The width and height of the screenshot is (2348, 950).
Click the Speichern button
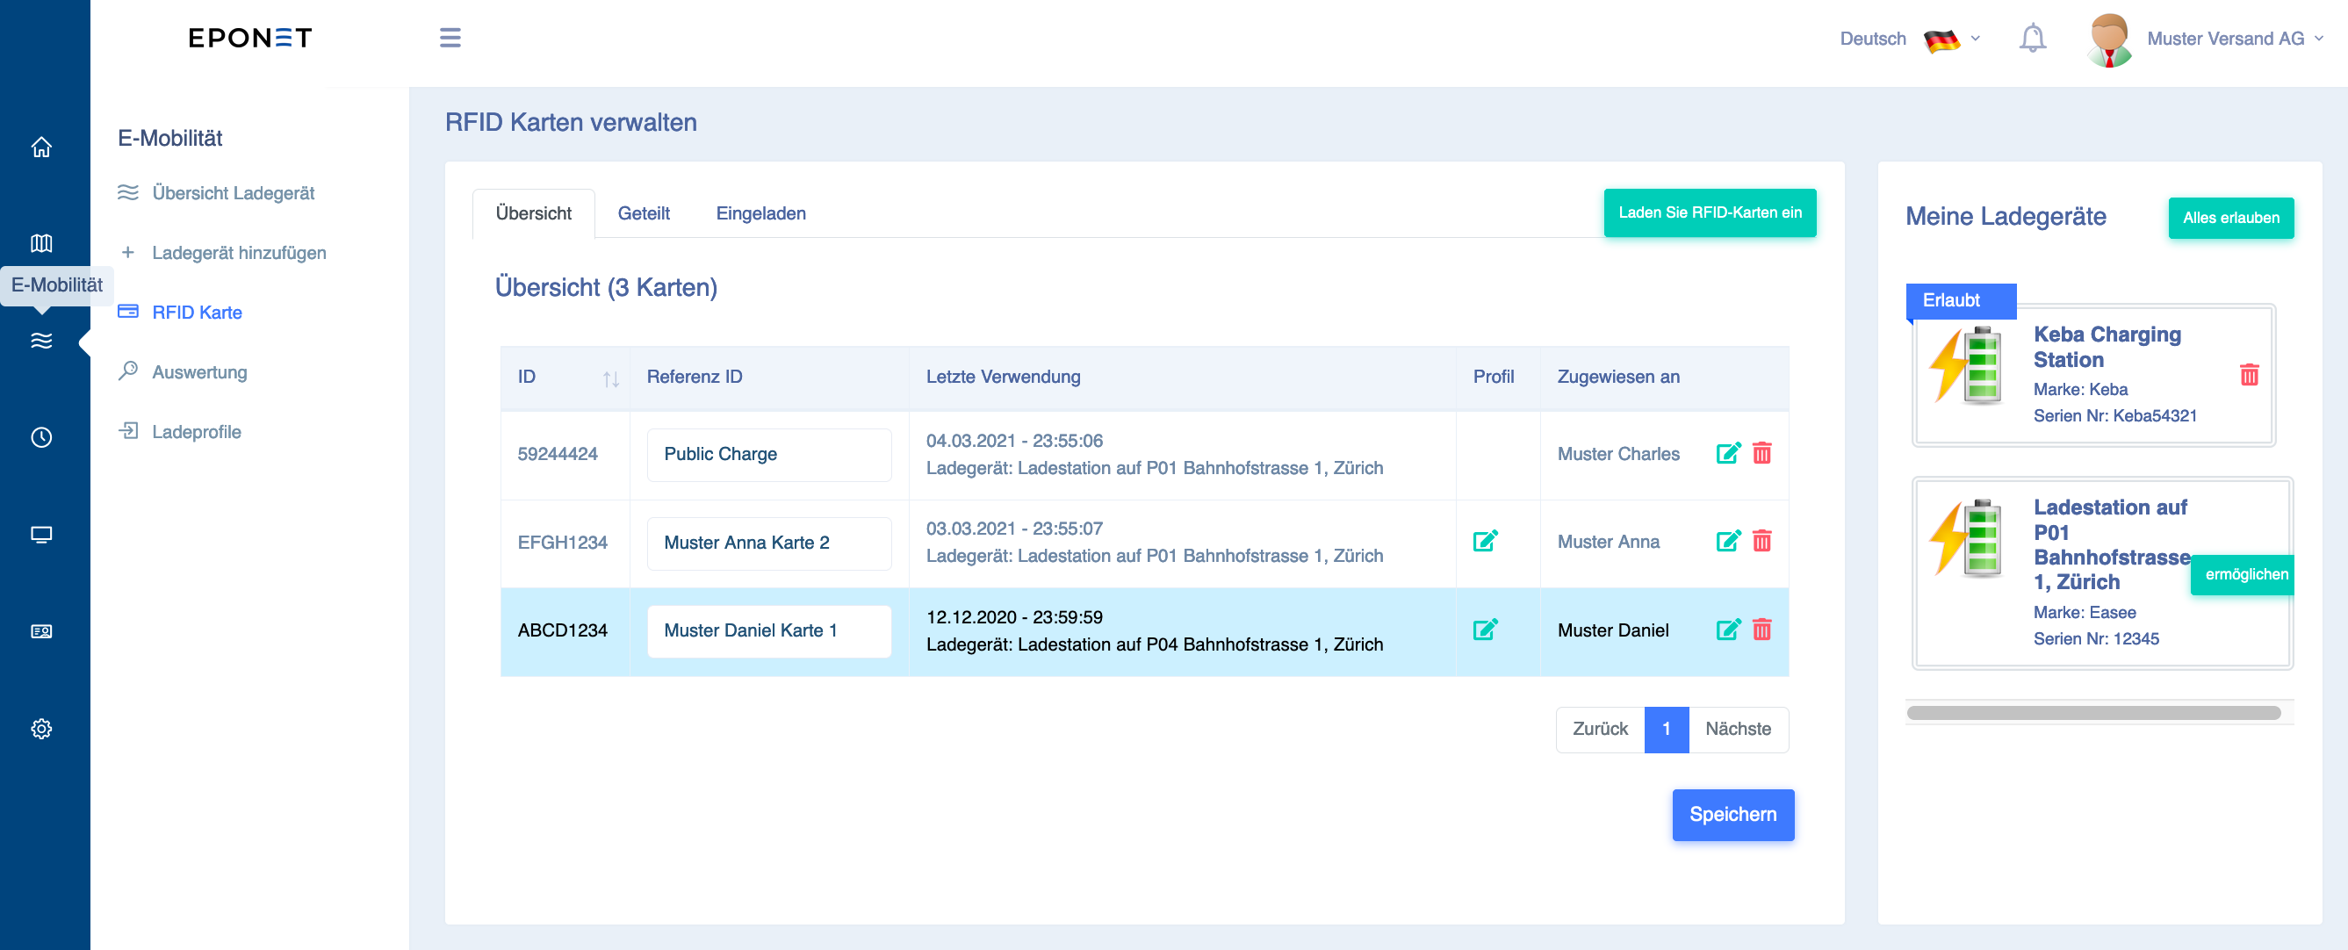tap(1732, 814)
